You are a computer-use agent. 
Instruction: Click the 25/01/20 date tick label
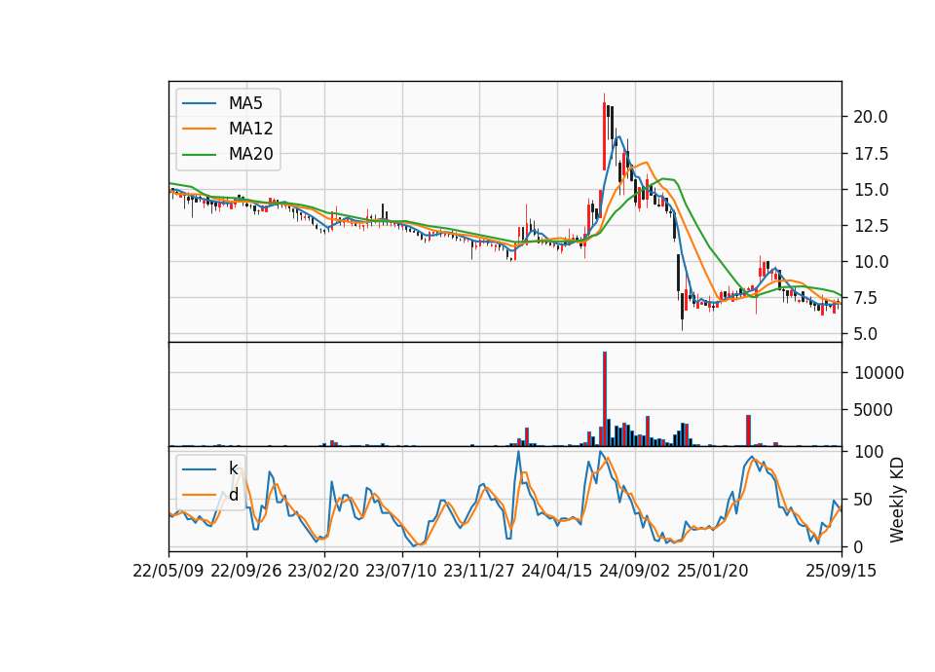713,571
